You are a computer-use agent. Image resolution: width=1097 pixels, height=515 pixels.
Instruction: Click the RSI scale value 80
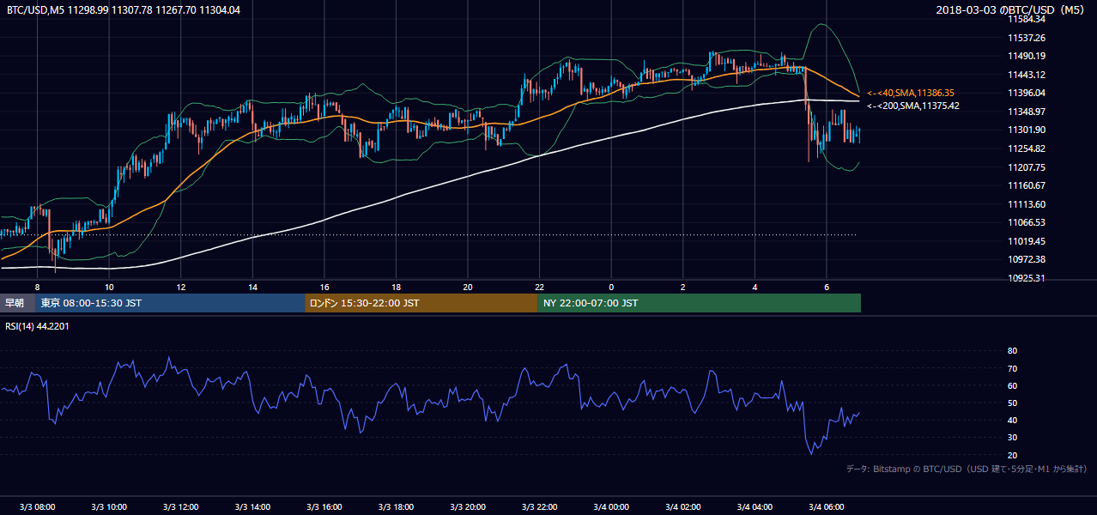point(1012,351)
